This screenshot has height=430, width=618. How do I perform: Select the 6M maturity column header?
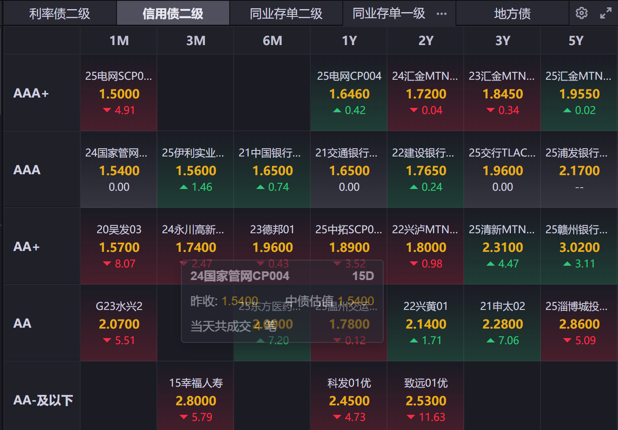272,41
